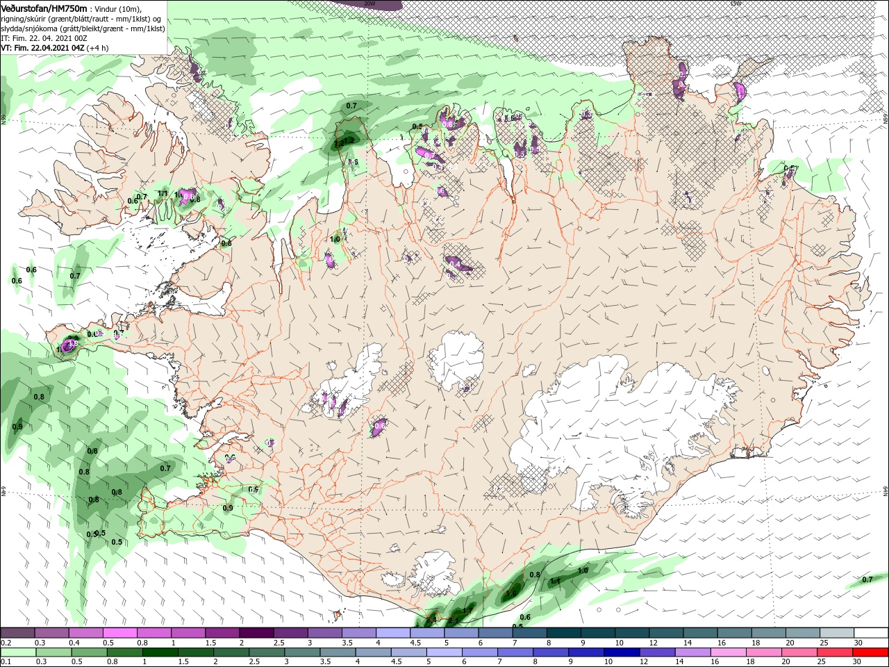889x667 pixels.
Task: Click the pure red swatch ending the rain scale
Action: 871,652
